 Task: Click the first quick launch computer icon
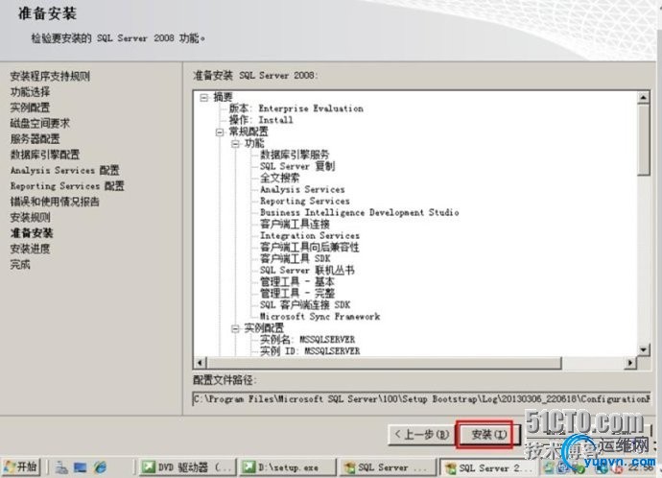pos(61,467)
